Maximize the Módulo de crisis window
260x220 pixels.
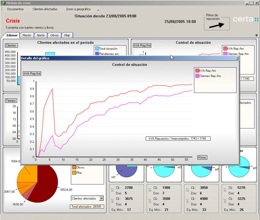pyautogui.click(x=251, y=3)
